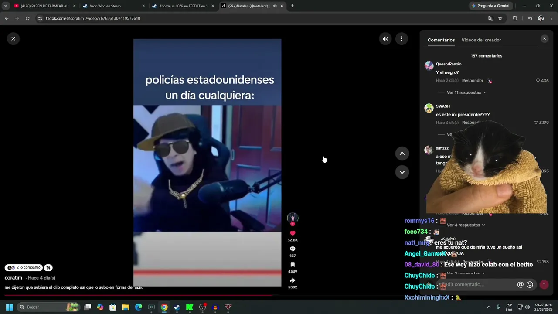Open the ESP LAA language switcher
The height and width of the screenshot is (314, 558).
point(509,307)
